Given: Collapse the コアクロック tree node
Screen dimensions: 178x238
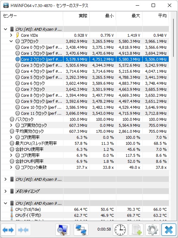Looking at the screenshot, I should [x=11, y=41].
